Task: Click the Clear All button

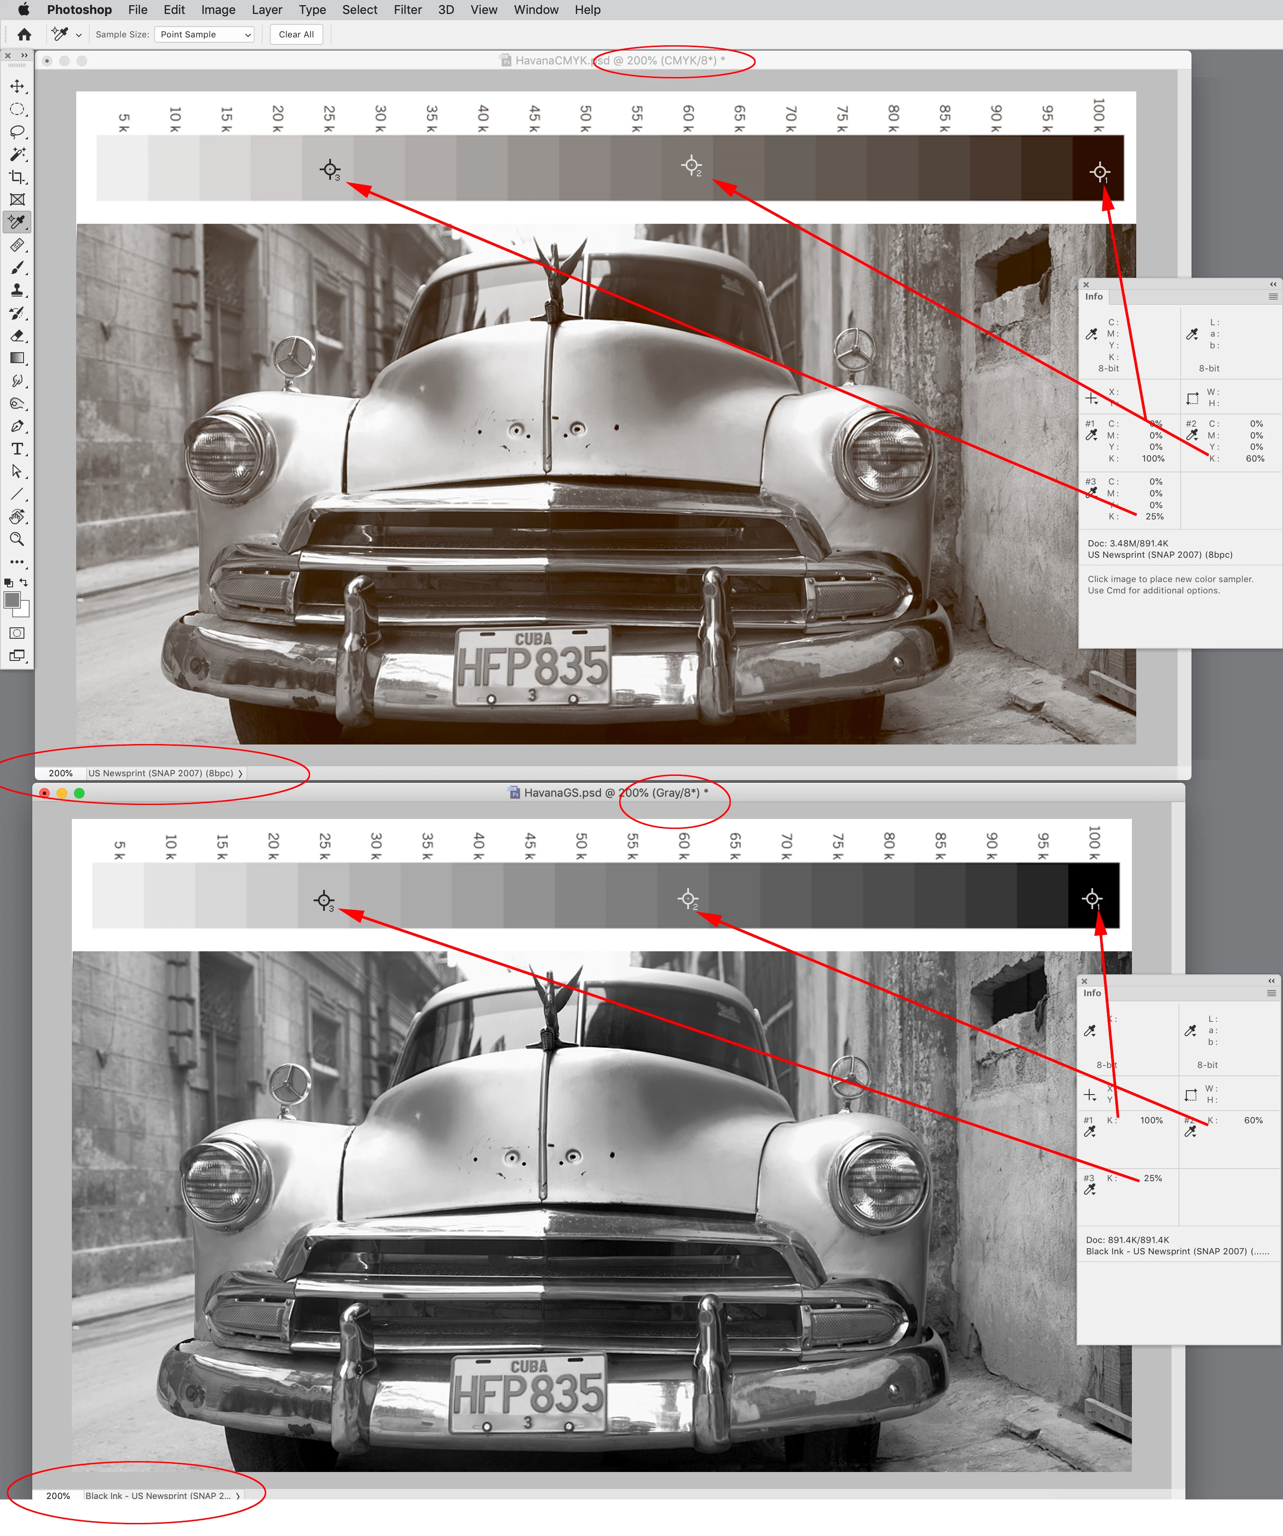Action: [x=296, y=34]
